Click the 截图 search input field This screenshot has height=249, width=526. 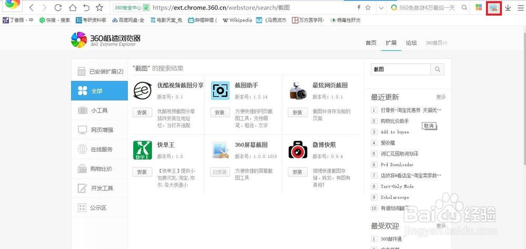click(x=400, y=69)
